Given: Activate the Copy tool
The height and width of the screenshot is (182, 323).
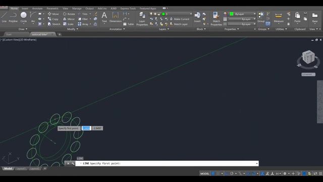Looking at the screenshot, I should 53,19.
